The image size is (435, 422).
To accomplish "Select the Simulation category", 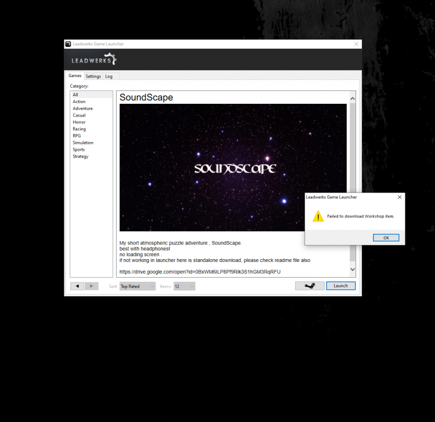I will point(91,143).
